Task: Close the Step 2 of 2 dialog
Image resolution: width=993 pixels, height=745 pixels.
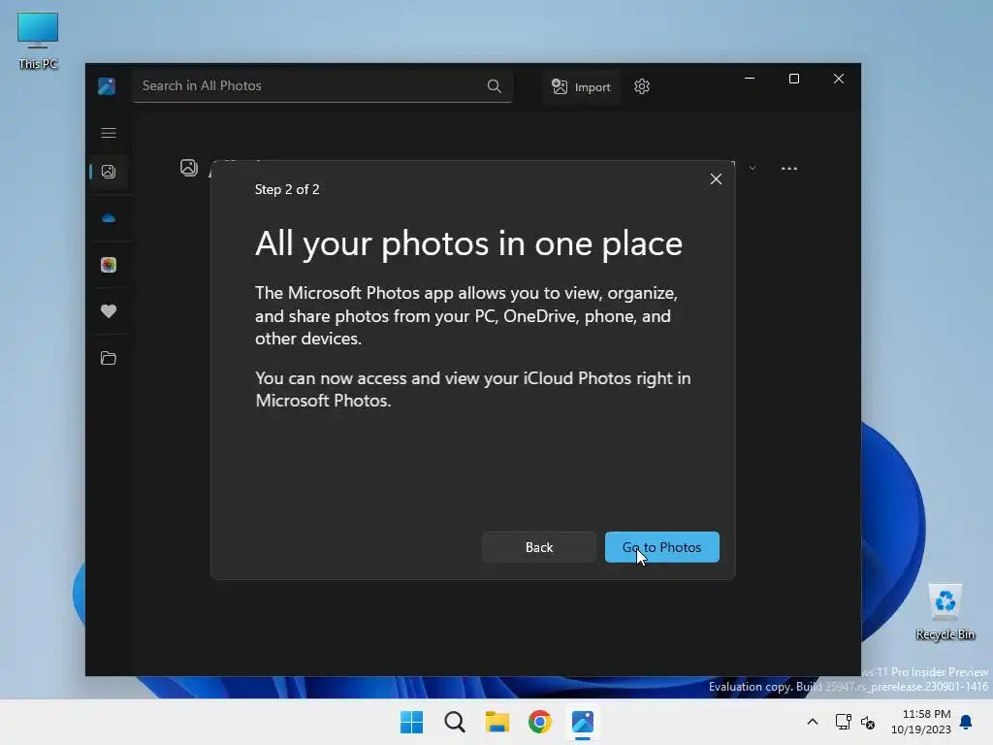Action: [716, 179]
